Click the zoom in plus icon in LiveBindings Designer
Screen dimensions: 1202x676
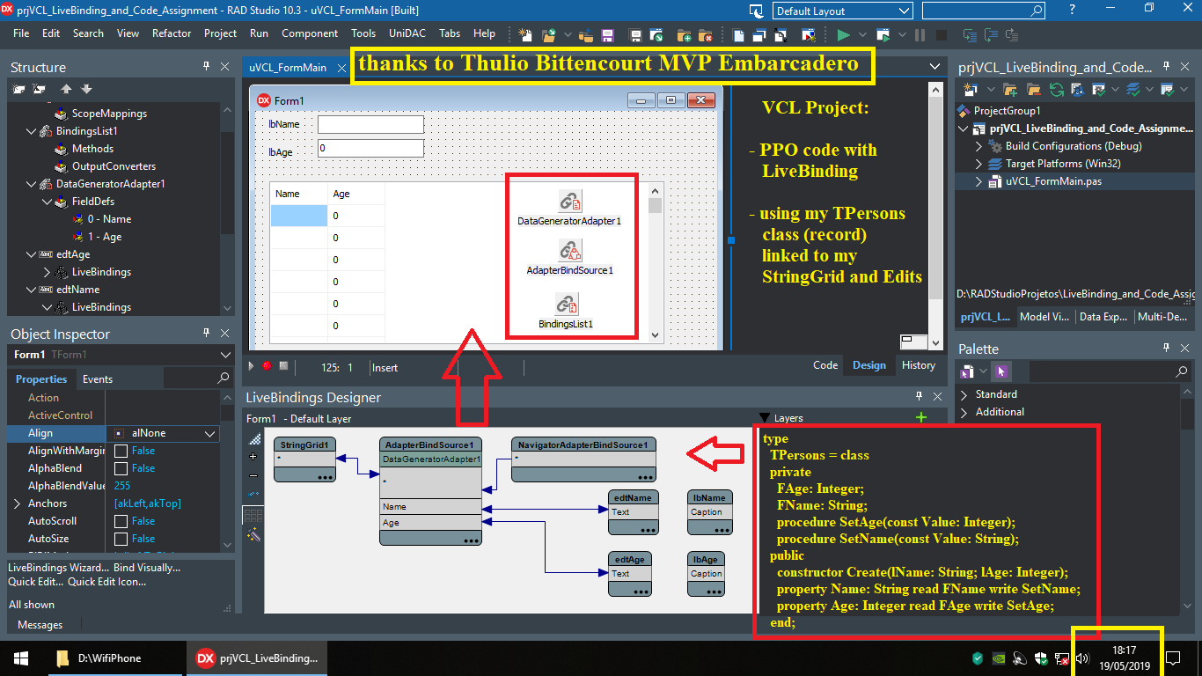click(254, 457)
